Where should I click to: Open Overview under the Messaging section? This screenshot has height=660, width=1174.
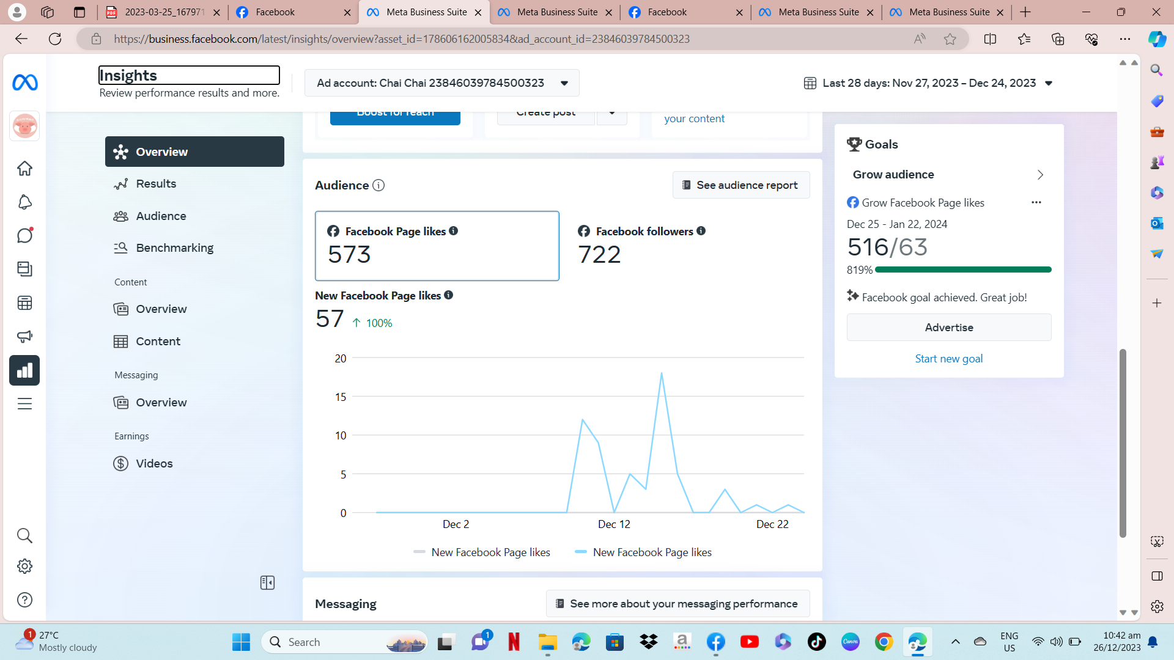[x=194, y=403]
